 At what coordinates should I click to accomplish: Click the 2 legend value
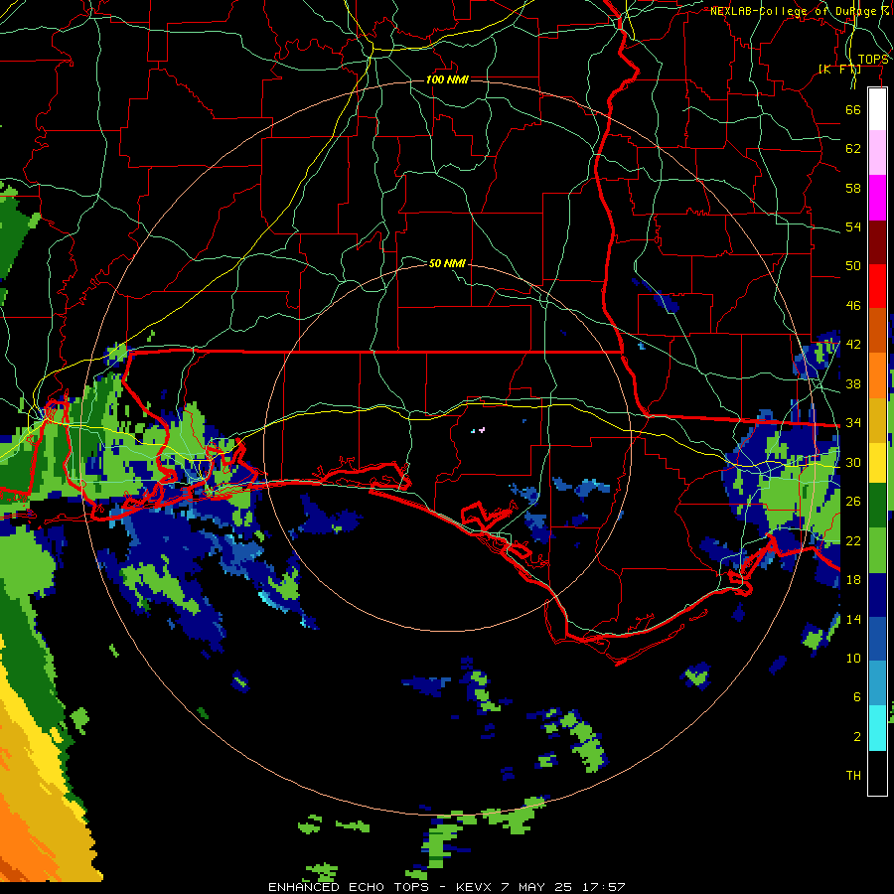tap(857, 737)
